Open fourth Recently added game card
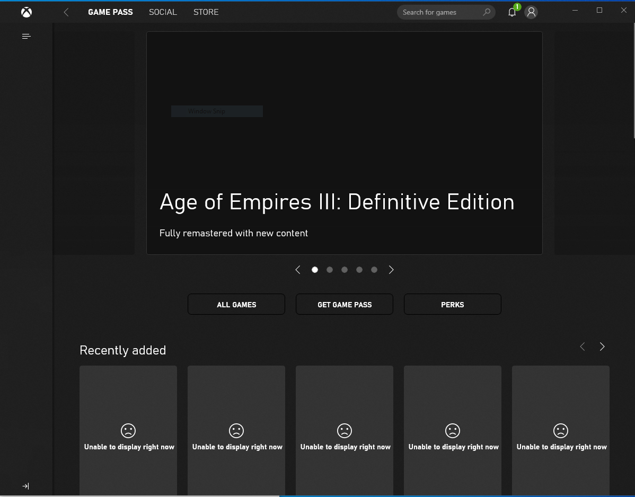This screenshot has height=497, width=635. point(452,431)
